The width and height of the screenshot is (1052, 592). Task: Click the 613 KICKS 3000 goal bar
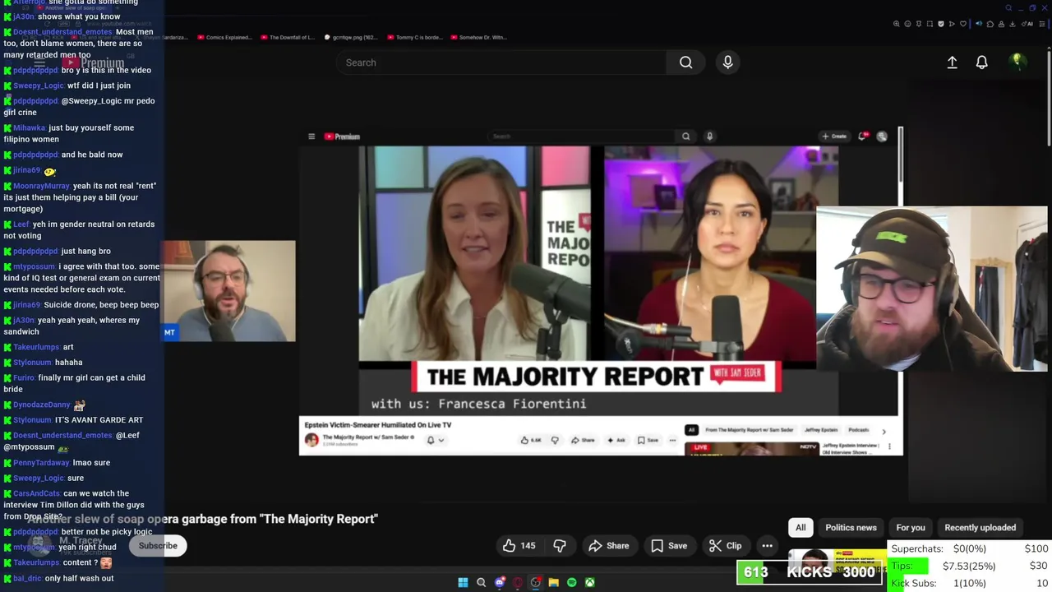coord(811,572)
